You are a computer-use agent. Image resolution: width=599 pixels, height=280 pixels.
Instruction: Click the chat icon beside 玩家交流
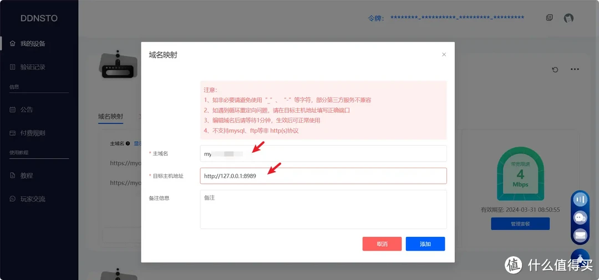tap(13, 199)
